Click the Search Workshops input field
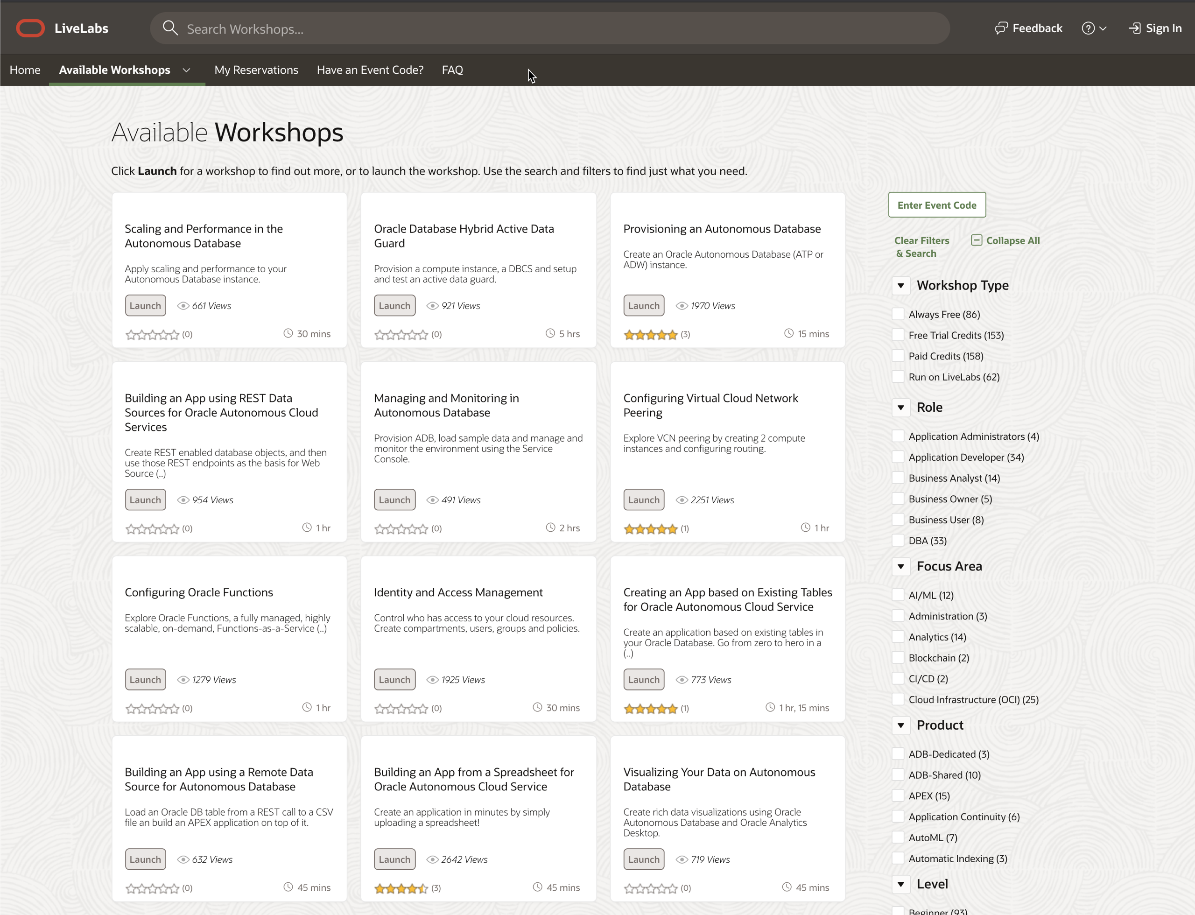 pos(550,28)
